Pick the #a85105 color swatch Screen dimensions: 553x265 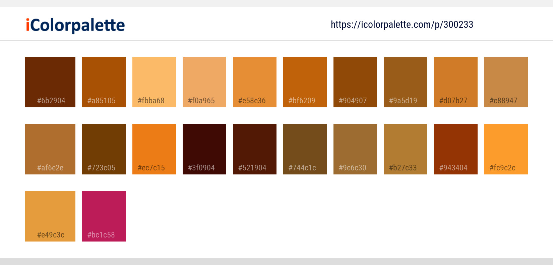click(x=104, y=82)
